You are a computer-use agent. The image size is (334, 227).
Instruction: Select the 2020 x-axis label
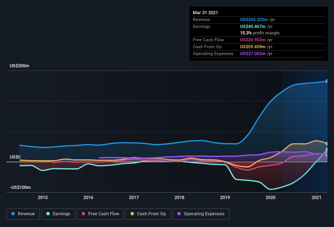tap(271, 197)
